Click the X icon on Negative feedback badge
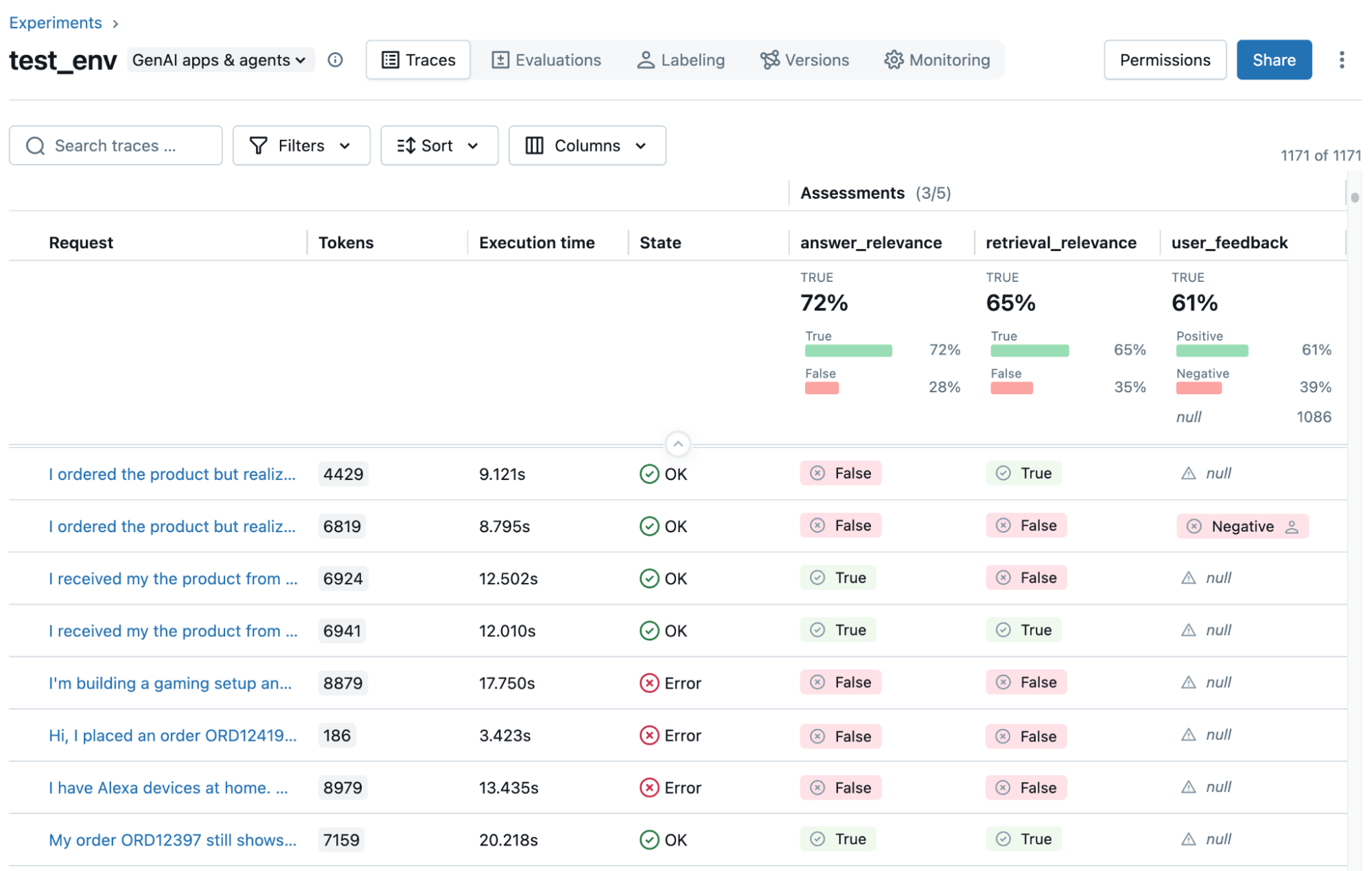 [x=1194, y=527]
